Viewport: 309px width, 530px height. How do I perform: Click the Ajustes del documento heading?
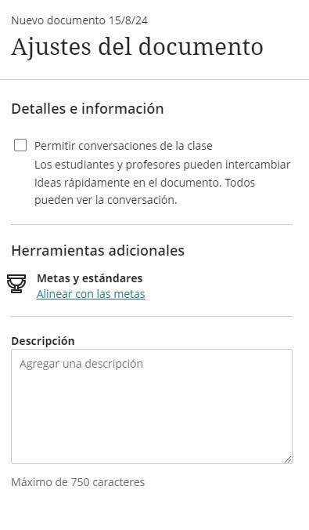[137, 46]
